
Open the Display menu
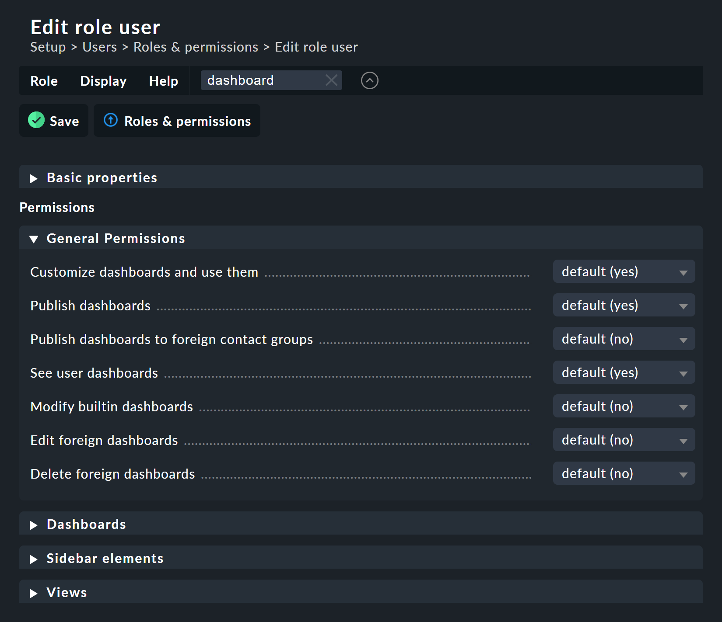click(104, 81)
